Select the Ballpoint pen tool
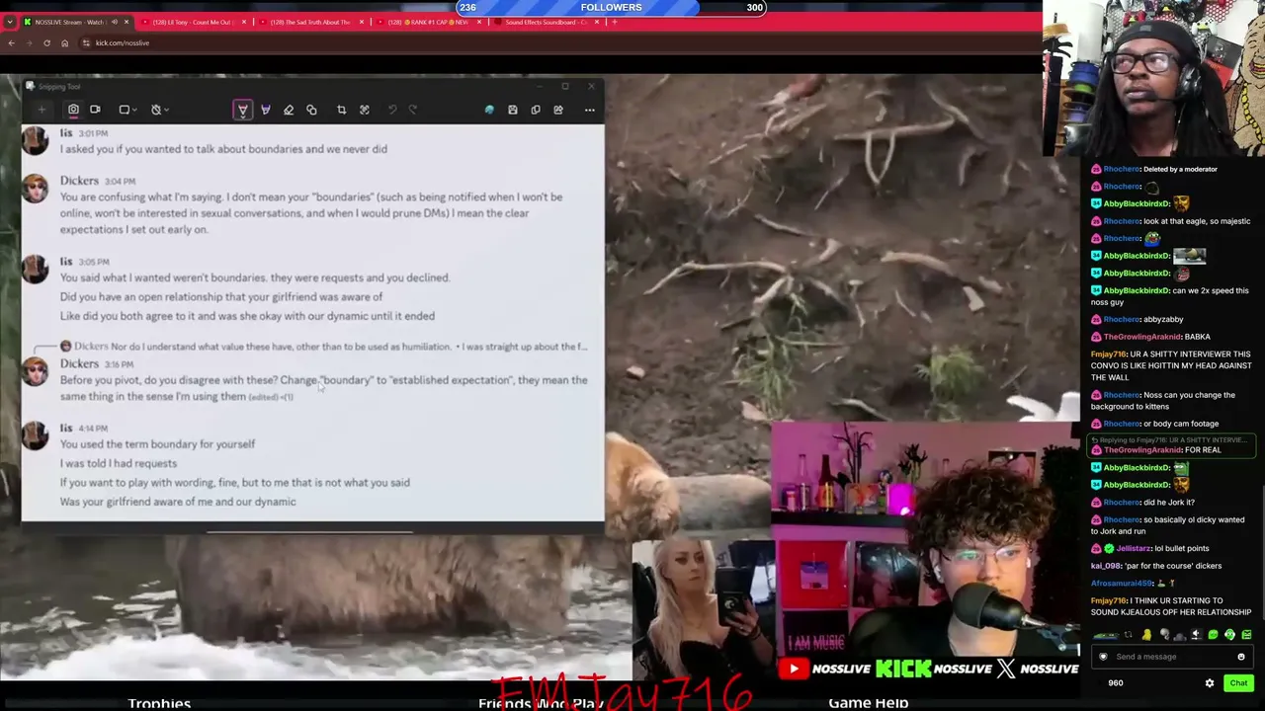1265x711 pixels. (242, 110)
